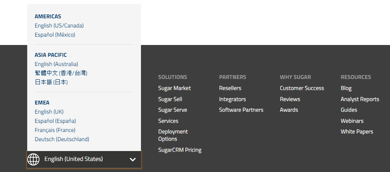Choose English (Australia) language
This screenshot has width=390, height=172.
57,64
